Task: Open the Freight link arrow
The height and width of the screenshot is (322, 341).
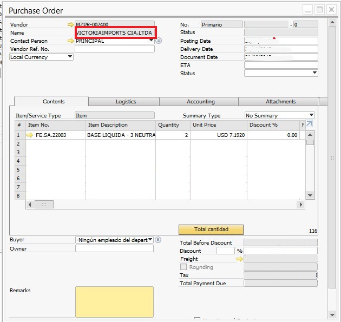Action: tap(239, 259)
